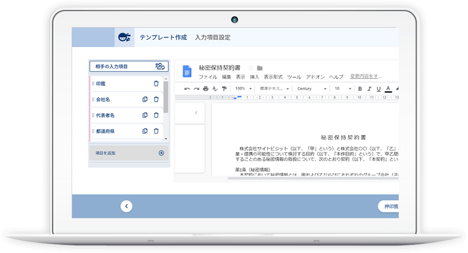468x253 pixels.
Task: Activate the paint format tool
Action: pyautogui.click(x=224, y=89)
